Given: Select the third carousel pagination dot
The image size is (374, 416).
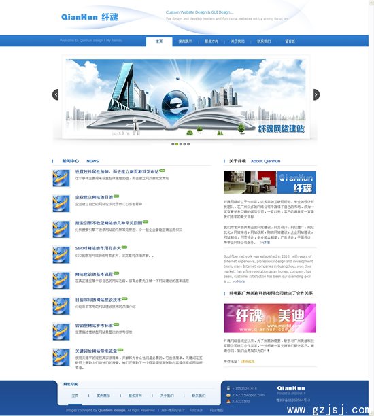Looking at the screenshot, I should (x=181, y=144).
